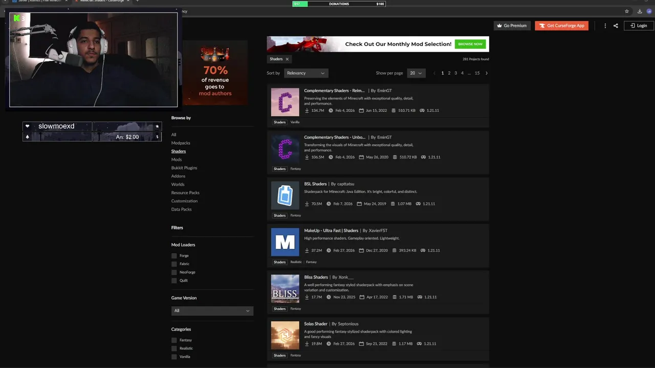Select Modpacks category
The width and height of the screenshot is (655, 368).
click(x=181, y=143)
